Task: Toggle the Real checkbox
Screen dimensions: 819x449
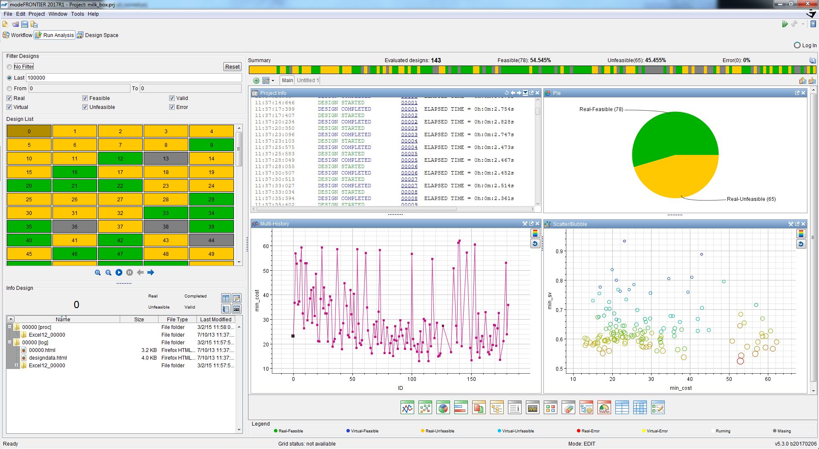Action: click(9, 98)
